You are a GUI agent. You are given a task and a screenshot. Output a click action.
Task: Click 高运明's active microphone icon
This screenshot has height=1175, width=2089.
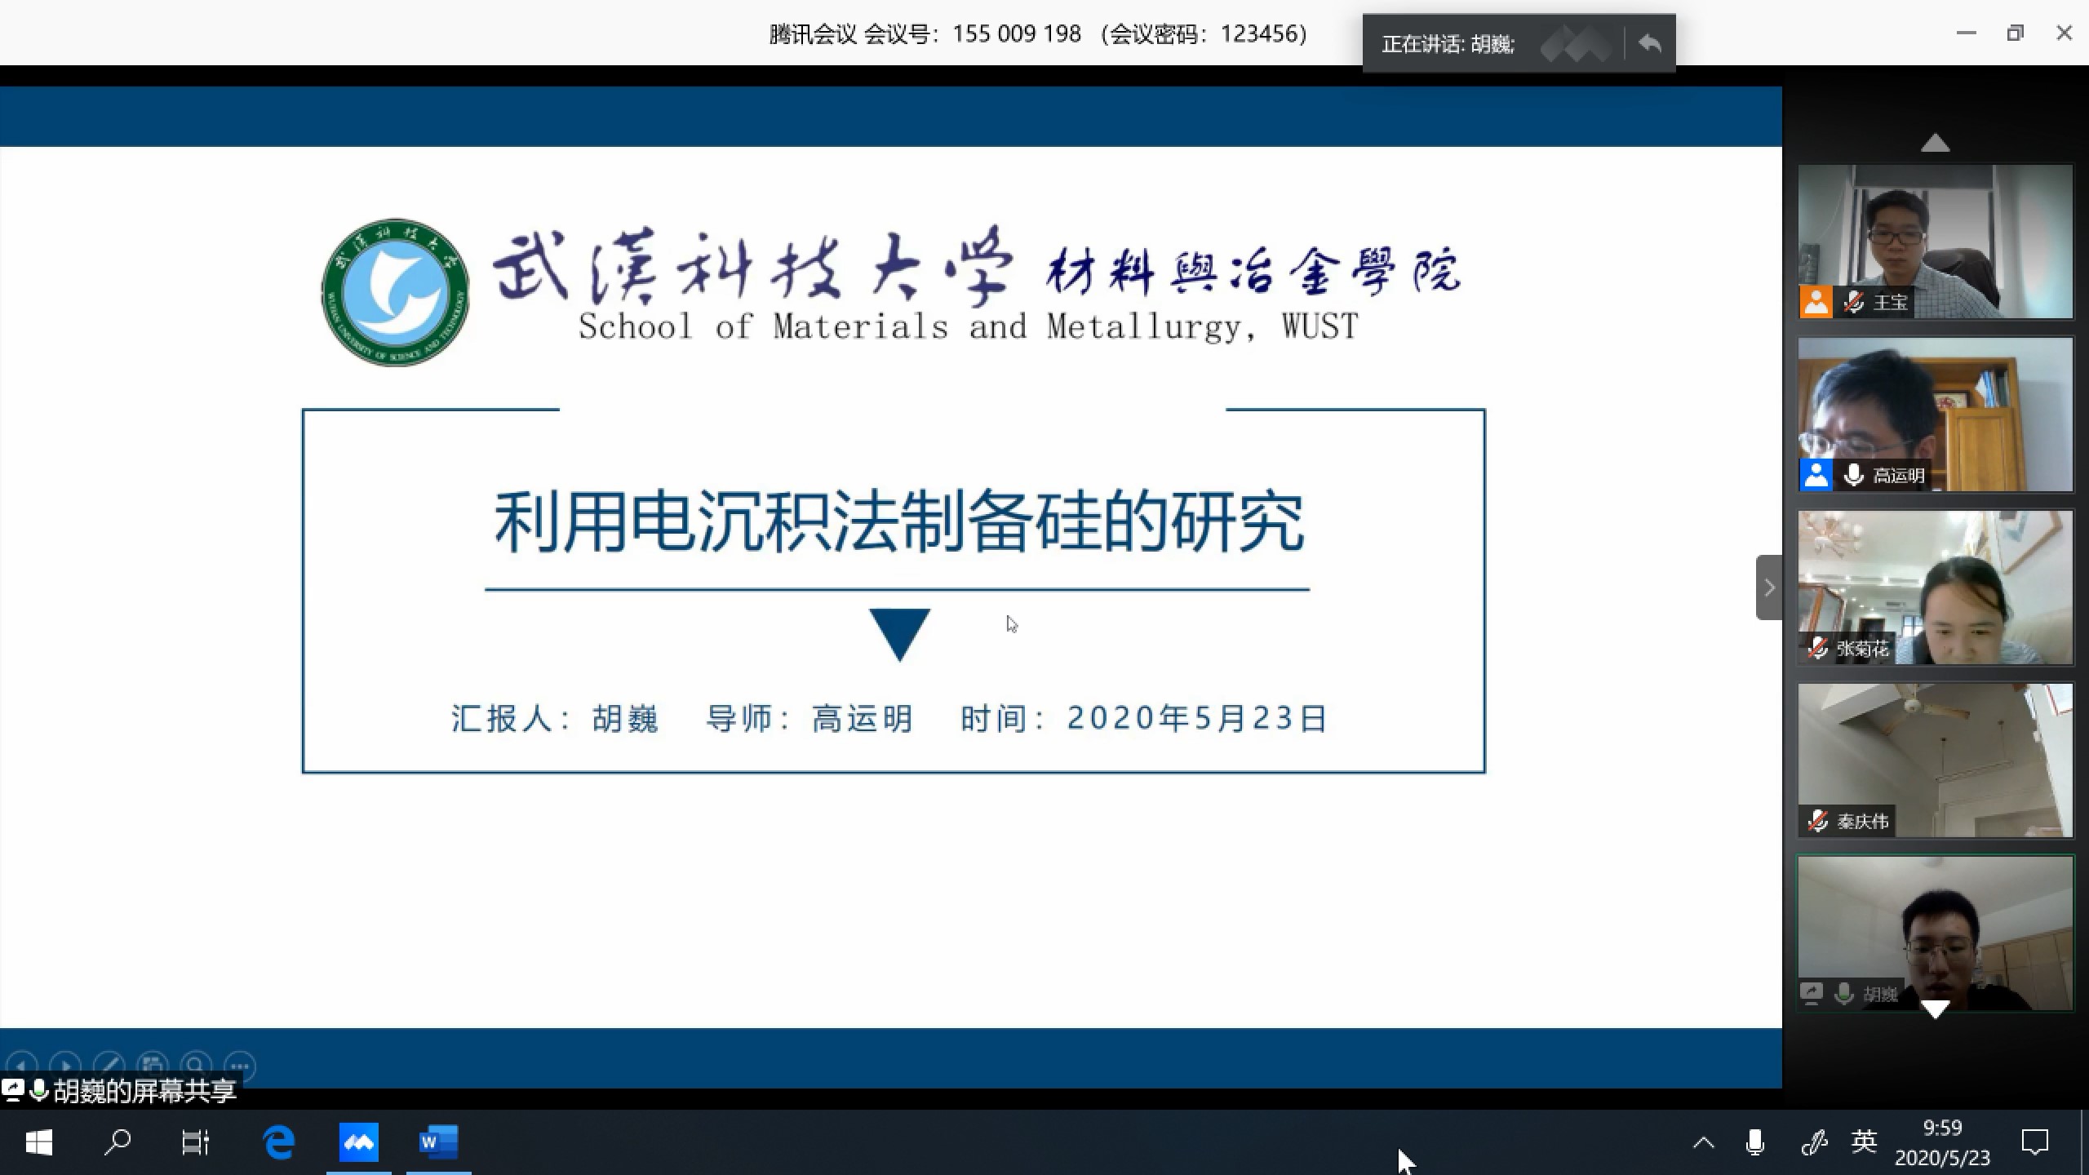coord(1853,475)
